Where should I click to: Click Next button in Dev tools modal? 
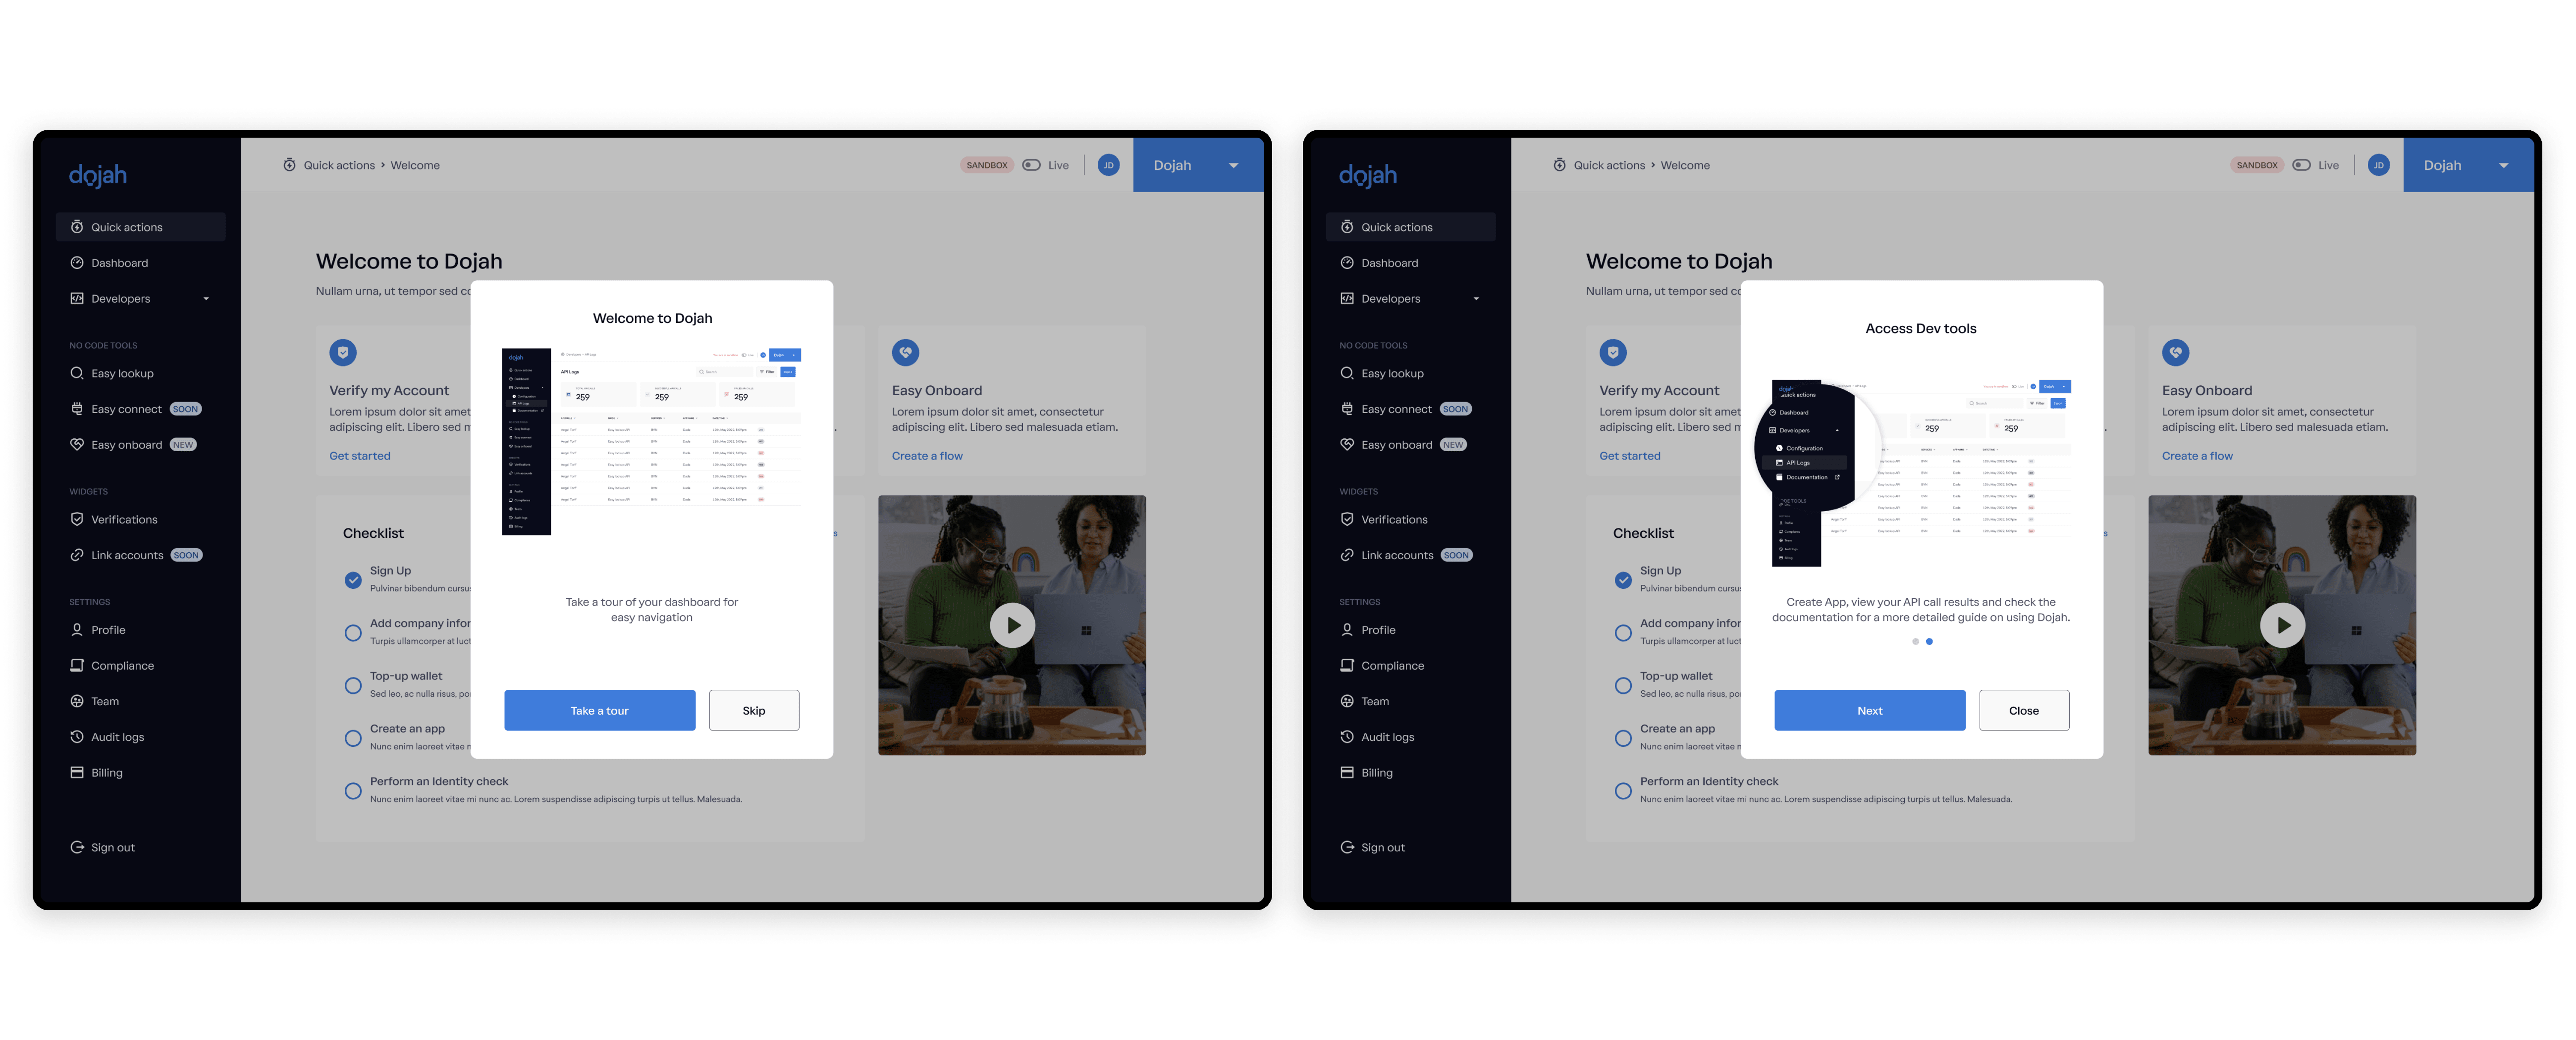(x=1870, y=710)
